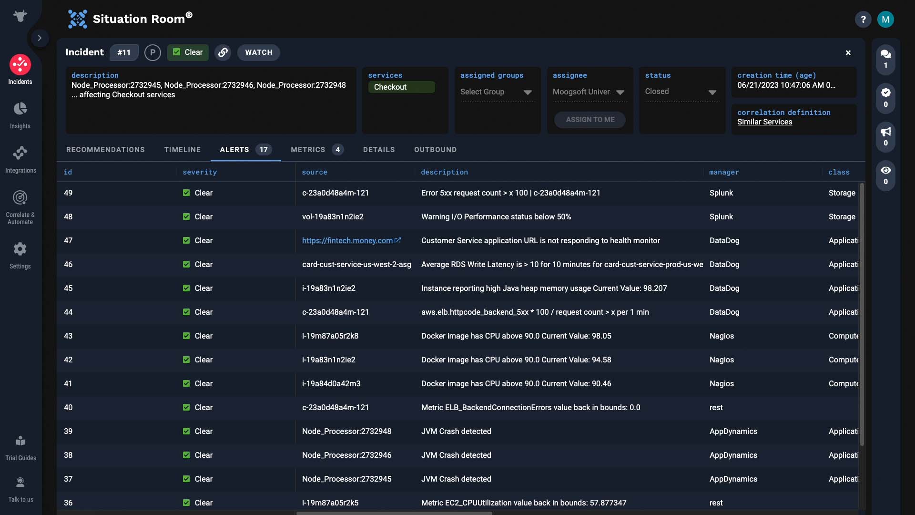This screenshot has width=915, height=515.
Task: Click the priority P circle icon
Action: 152,52
